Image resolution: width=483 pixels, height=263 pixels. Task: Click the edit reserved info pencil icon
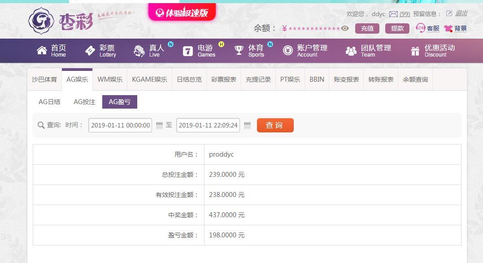click(x=449, y=13)
